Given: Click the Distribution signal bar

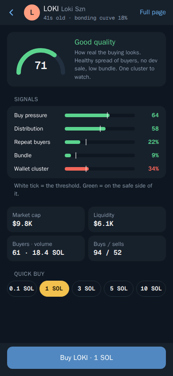Looking at the screenshot, I should (x=100, y=129).
